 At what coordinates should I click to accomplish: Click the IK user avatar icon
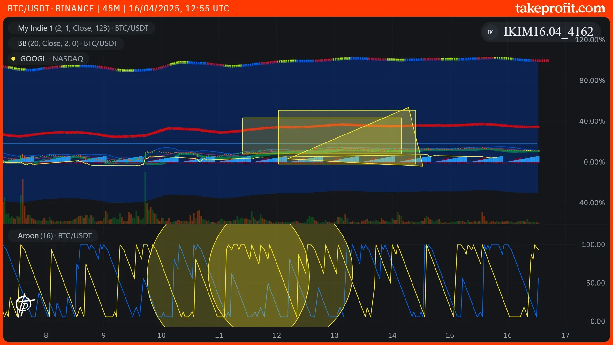click(490, 32)
